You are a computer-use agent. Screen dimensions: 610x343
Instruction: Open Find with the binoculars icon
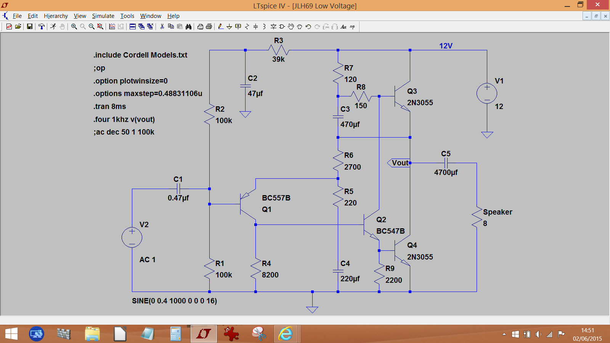coord(188,27)
